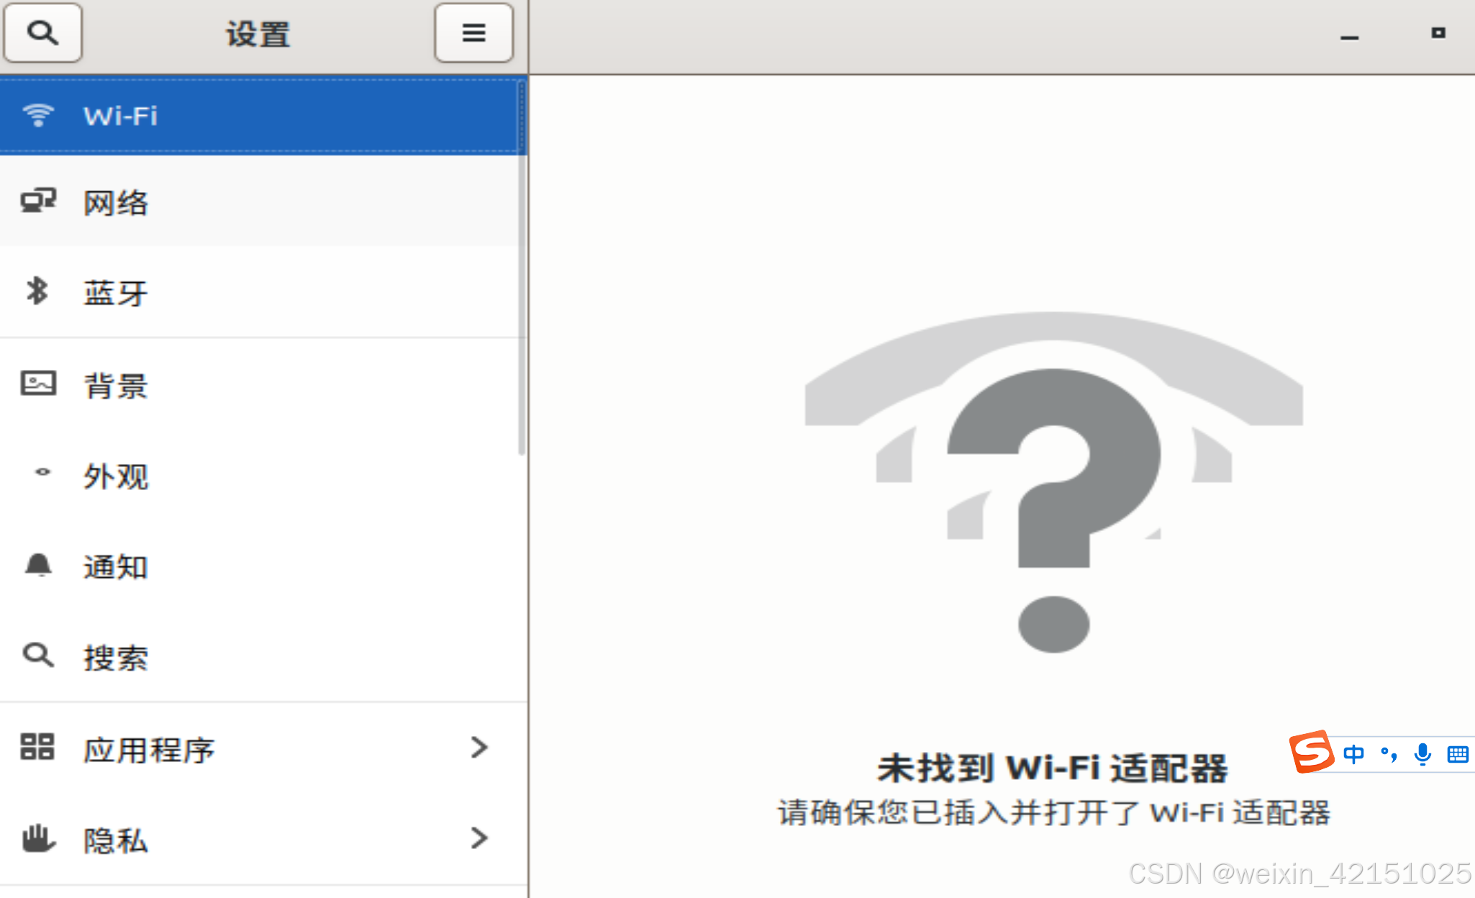Select the 网络 settings panel
The width and height of the screenshot is (1475, 898).
click(259, 202)
